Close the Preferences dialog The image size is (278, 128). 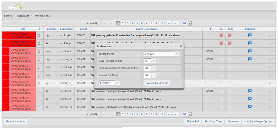pos(181,46)
